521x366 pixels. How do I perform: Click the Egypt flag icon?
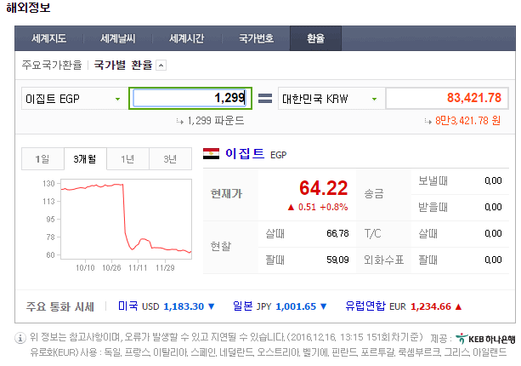(211, 154)
